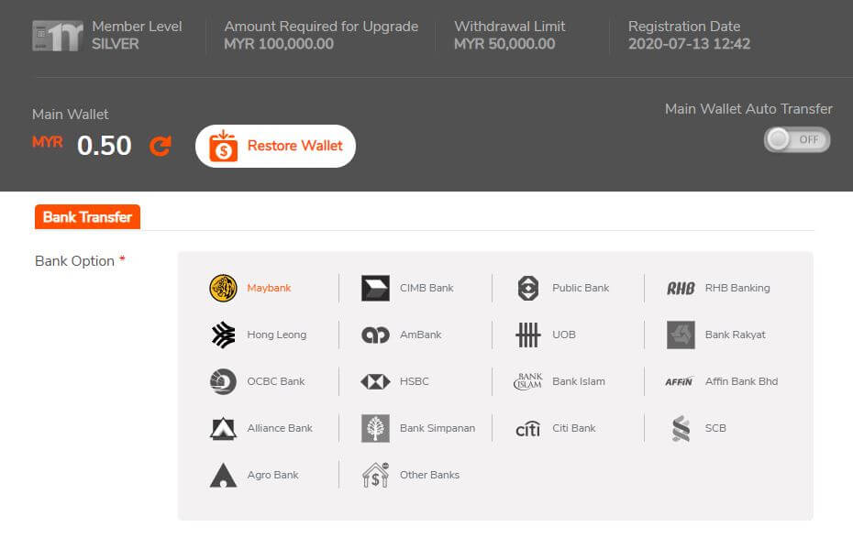The image size is (853, 549).
Task: Select the OCBC Bank label
Action: (276, 381)
